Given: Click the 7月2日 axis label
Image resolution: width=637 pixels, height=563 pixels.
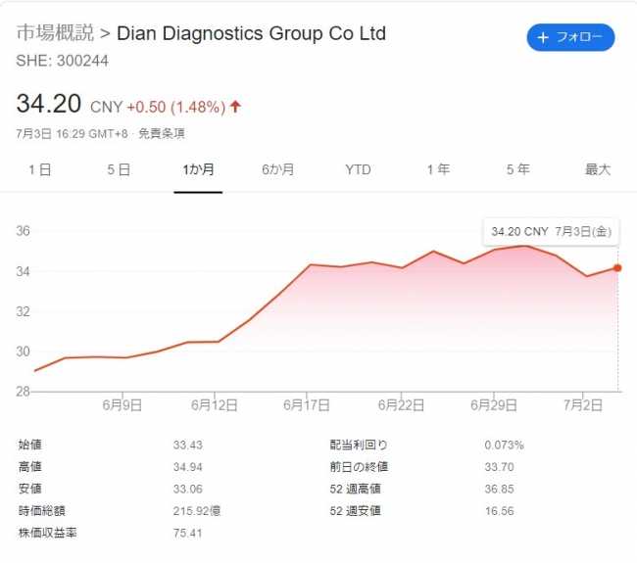Looking at the screenshot, I should coord(582,405).
